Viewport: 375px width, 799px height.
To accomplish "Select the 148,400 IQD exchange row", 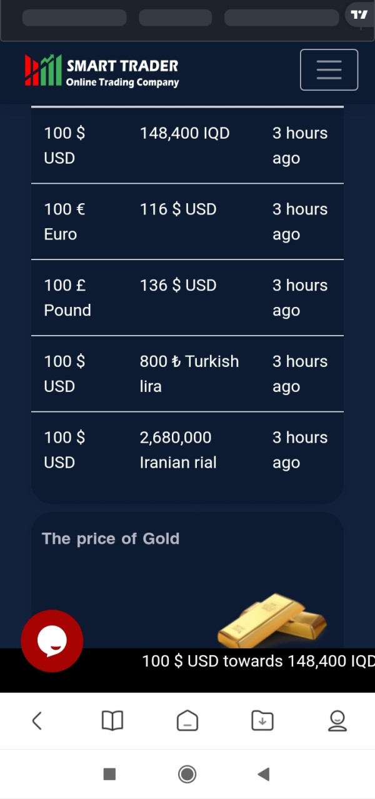I will (x=187, y=146).
